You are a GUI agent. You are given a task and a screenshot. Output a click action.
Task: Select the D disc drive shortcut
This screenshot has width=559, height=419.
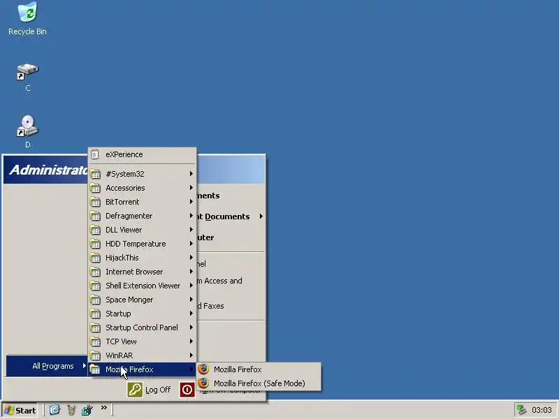[27, 132]
